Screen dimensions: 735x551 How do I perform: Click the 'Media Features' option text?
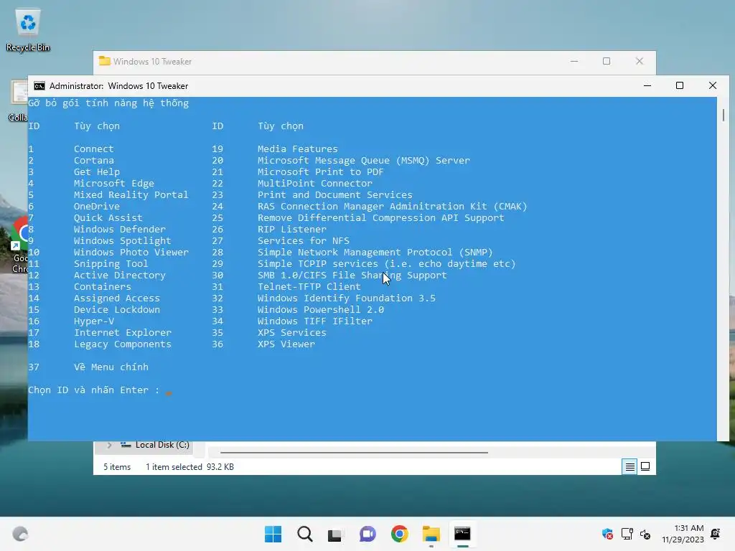298,149
